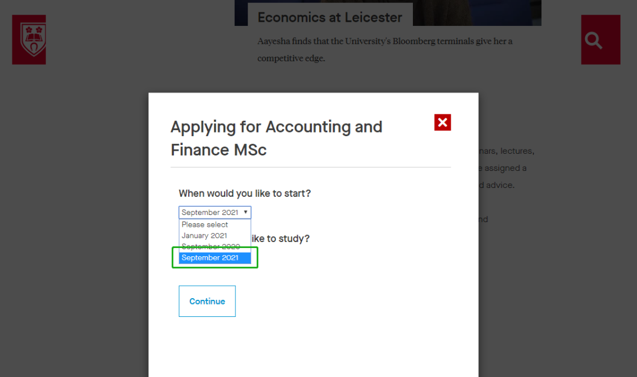Open search with the magnifier icon
The width and height of the screenshot is (637, 377).
coord(600,40)
